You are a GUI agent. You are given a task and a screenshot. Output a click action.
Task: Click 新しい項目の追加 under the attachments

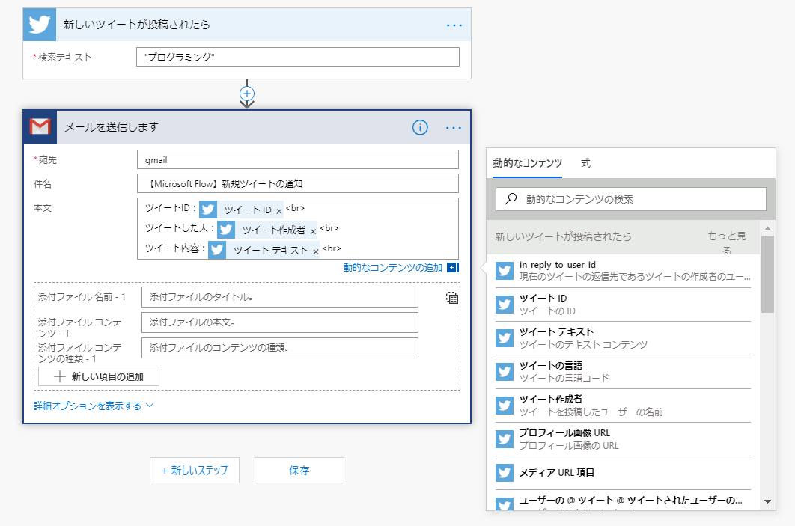pos(98,377)
